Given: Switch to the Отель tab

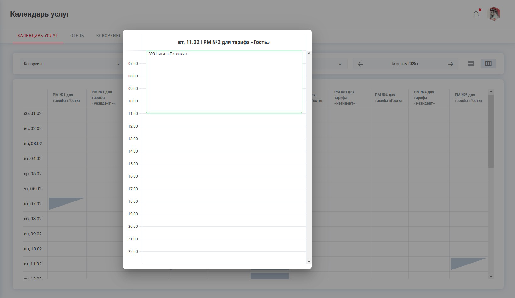Looking at the screenshot, I should [77, 36].
